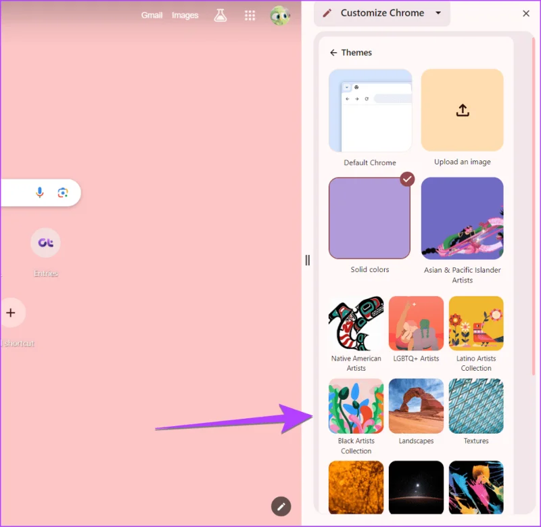Open Asian & Pacific Islander Artists collection
The image size is (541, 527).
point(462,218)
